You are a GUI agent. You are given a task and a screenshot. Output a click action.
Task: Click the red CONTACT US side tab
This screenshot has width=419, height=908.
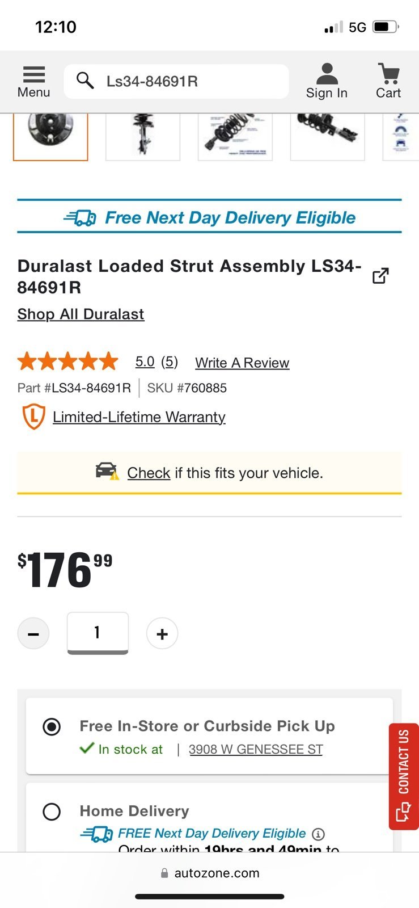click(404, 776)
